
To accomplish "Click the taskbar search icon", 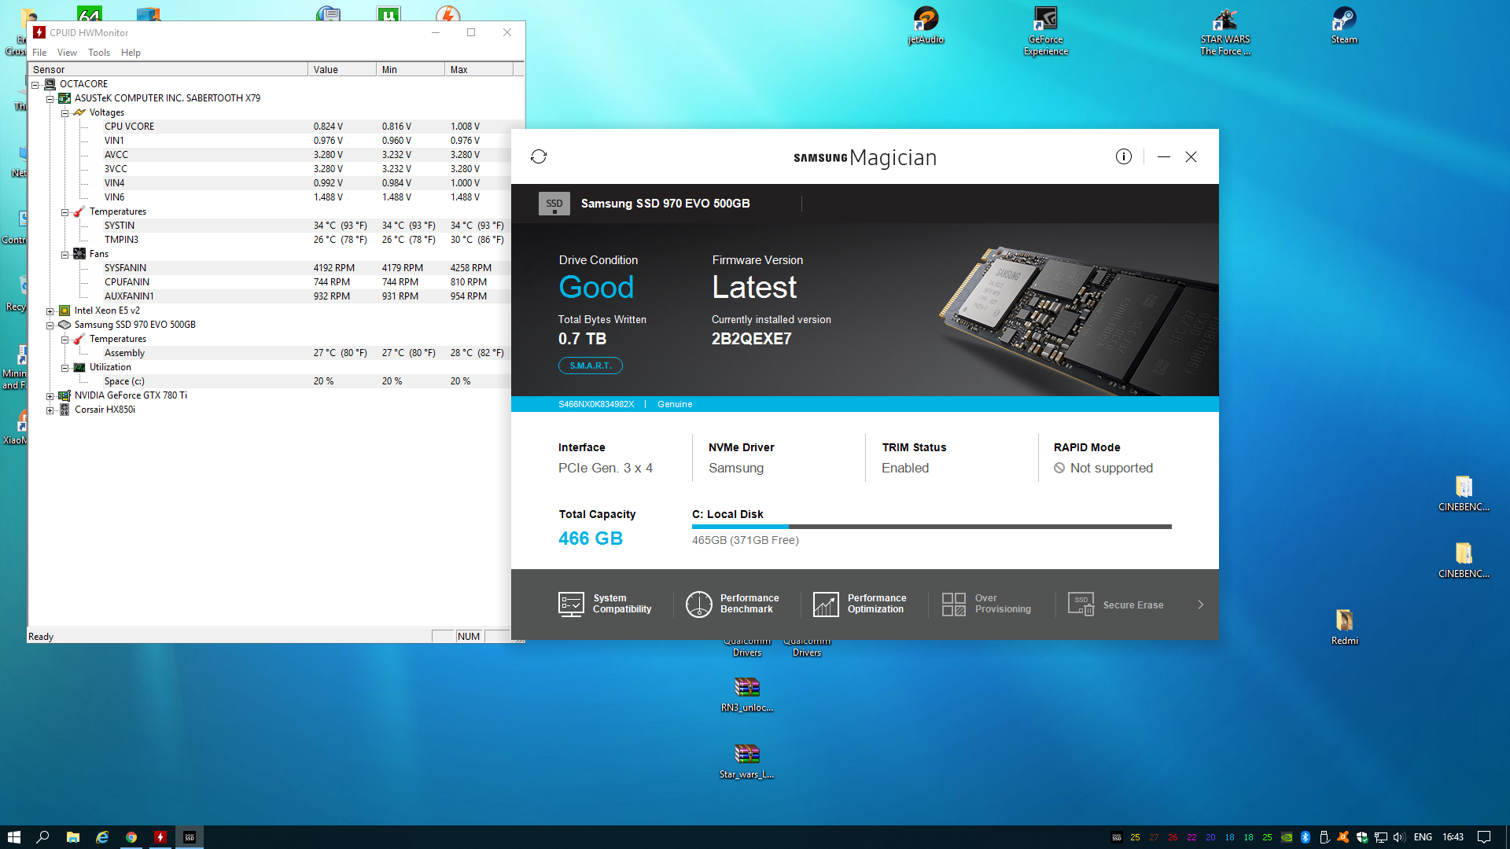I will [43, 837].
